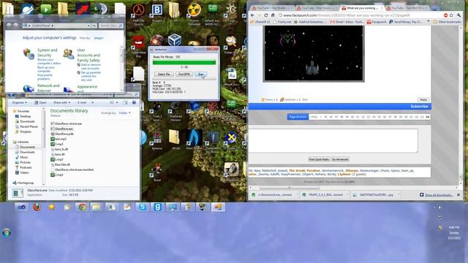Click the quick reply text box

(x=333, y=141)
